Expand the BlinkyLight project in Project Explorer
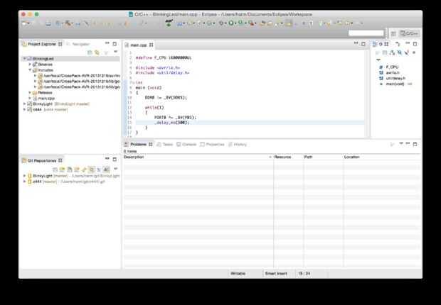The image size is (441, 305). click(24, 104)
